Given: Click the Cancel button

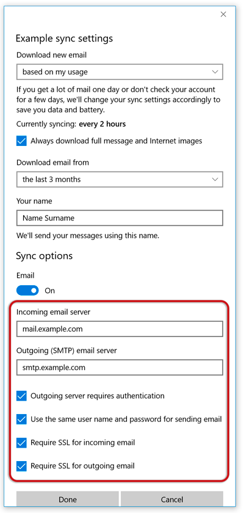Looking at the screenshot, I should pyautogui.click(x=172, y=500).
